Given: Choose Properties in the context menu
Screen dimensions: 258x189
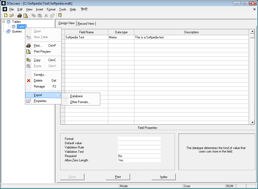Looking at the screenshot, I should [x=43, y=101].
